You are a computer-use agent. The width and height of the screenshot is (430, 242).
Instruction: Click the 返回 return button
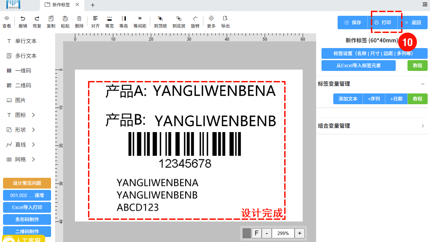tap(413, 23)
